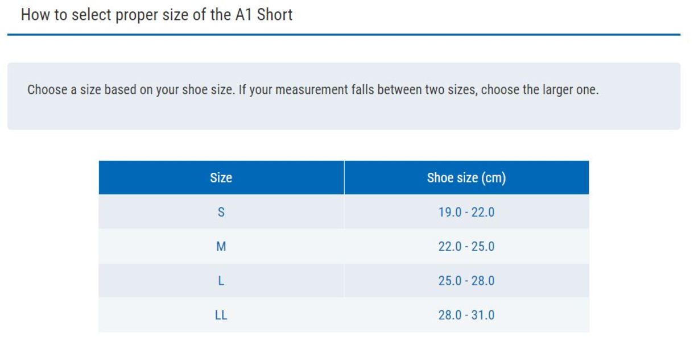The width and height of the screenshot is (694, 341).
Task: Click the '31.0' largest shoe size value
Action: [482, 315]
